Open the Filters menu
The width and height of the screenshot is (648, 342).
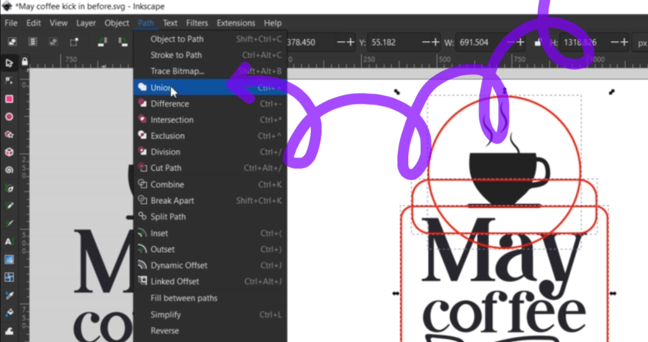pyautogui.click(x=197, y=23)
